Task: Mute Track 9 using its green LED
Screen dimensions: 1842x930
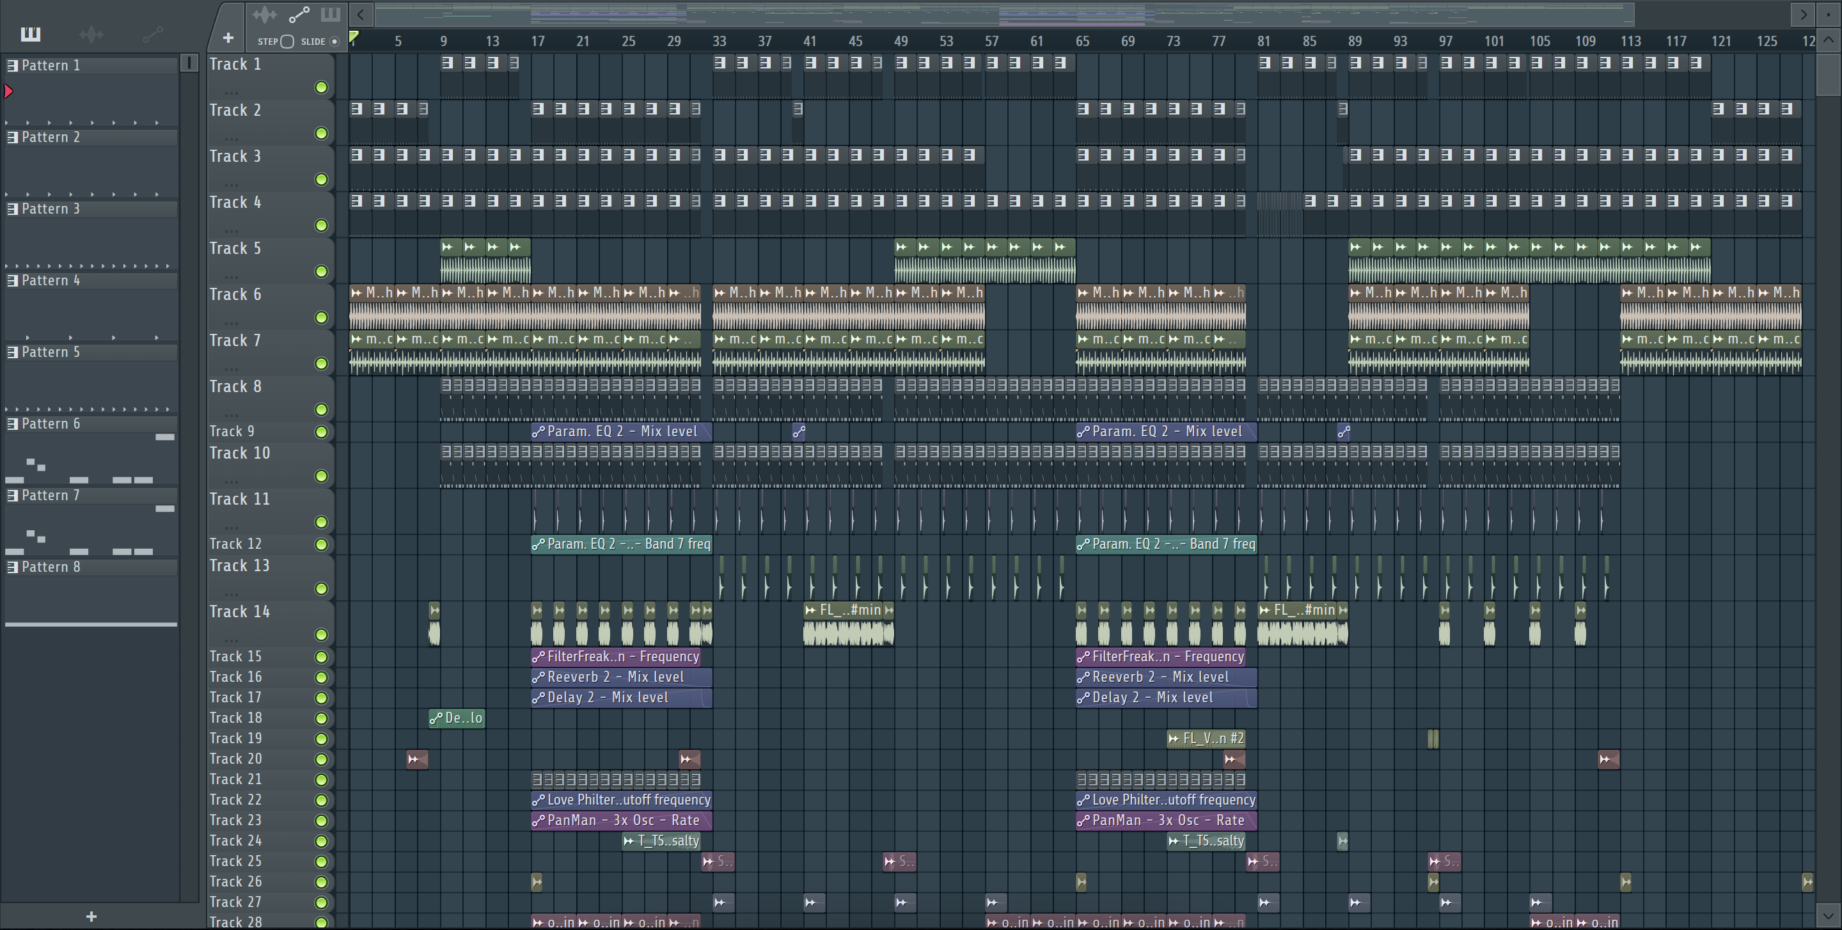Action: (321, 432)
